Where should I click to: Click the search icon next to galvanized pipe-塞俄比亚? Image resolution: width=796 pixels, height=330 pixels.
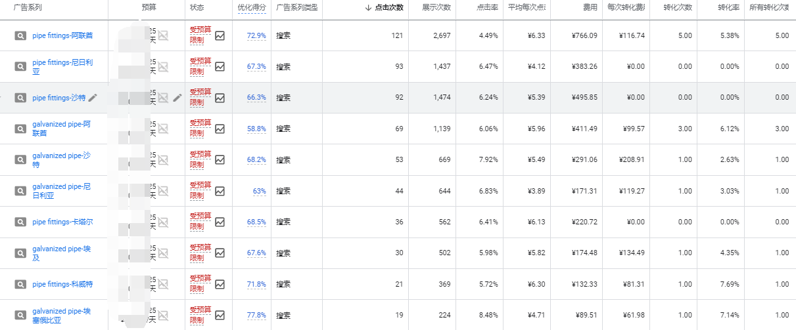point(20,315)
